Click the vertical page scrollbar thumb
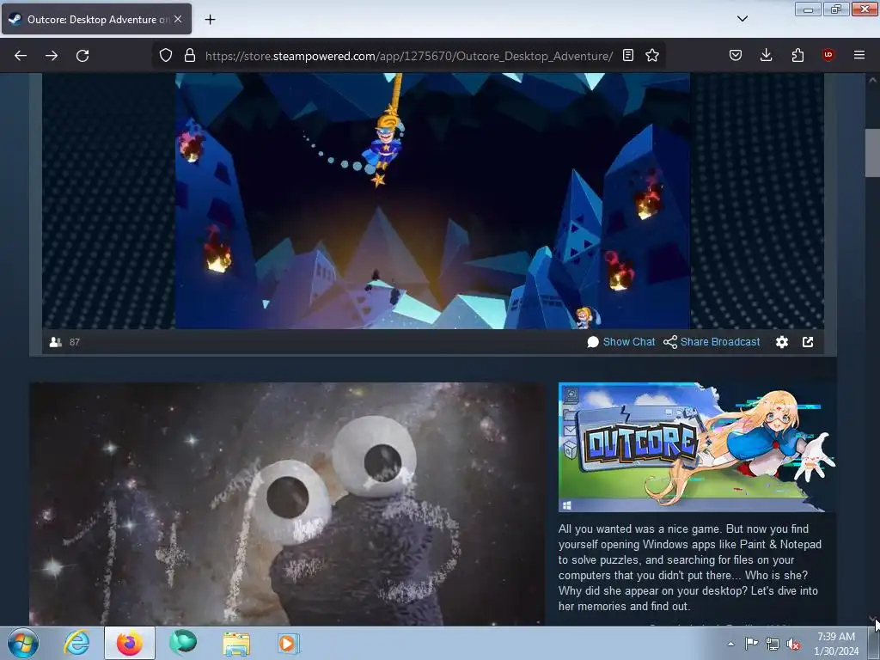 [x=872, y=153]
